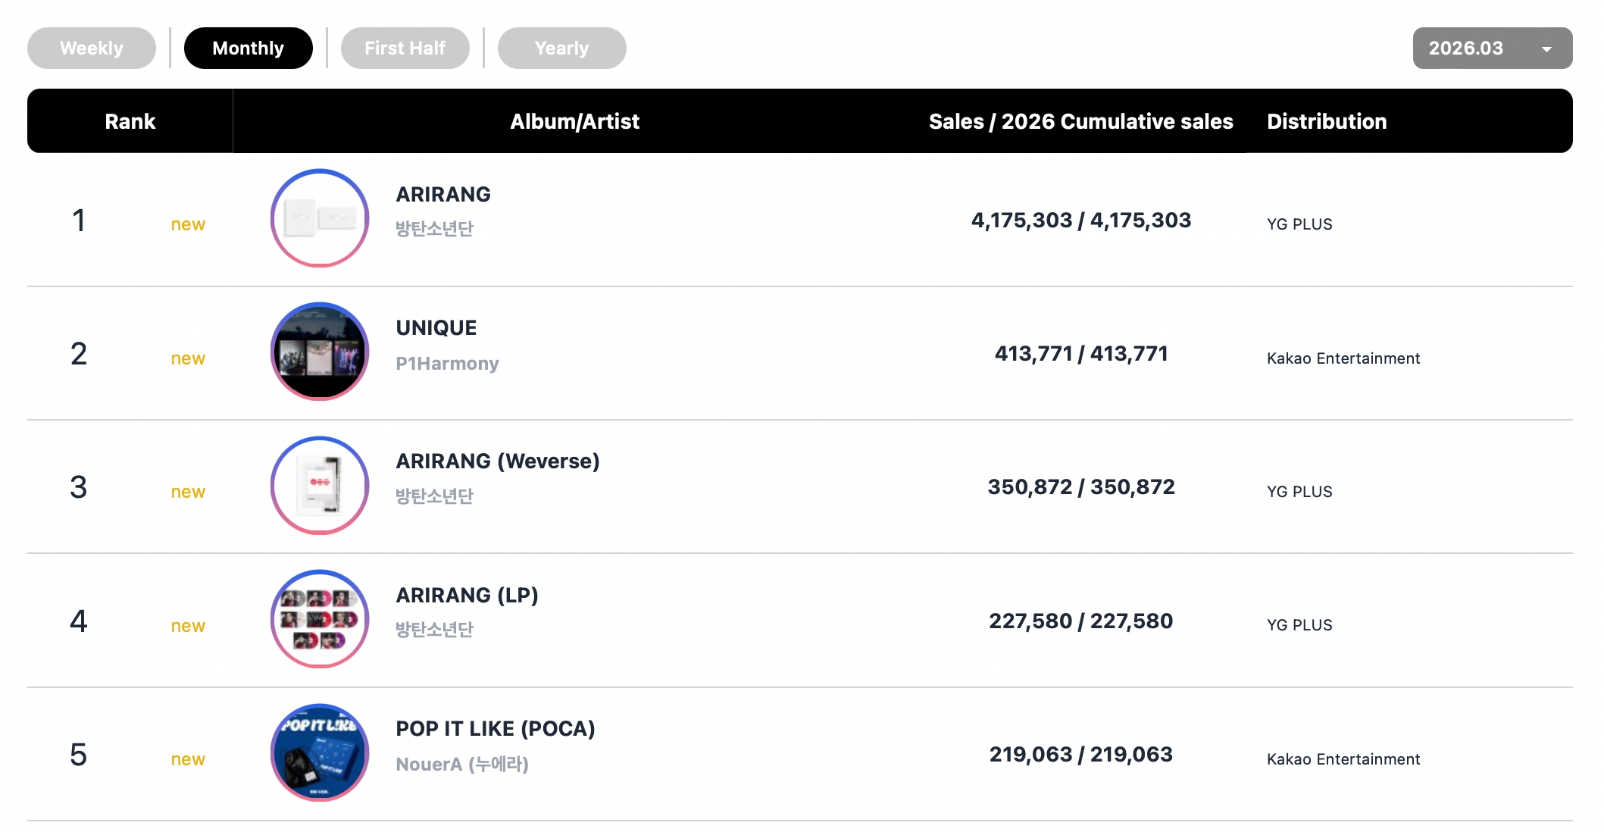Click the Distribution column header

(1326, 121)
